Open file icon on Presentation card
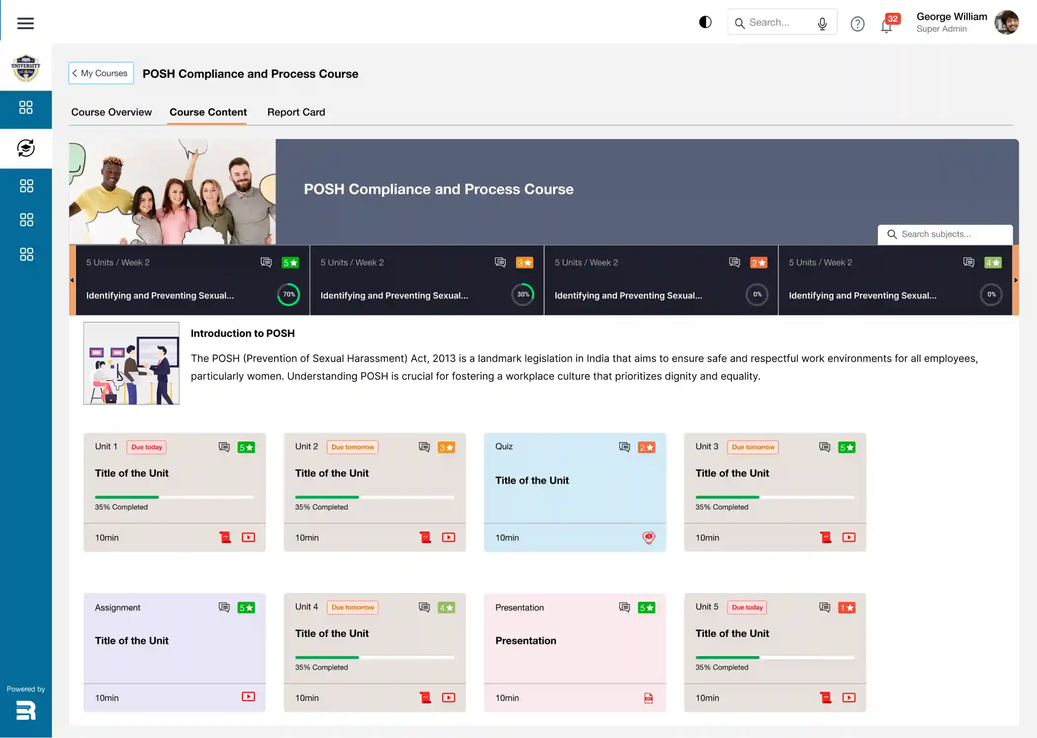The width and height of the screenshot is (1037, 738). coord(649,698)
